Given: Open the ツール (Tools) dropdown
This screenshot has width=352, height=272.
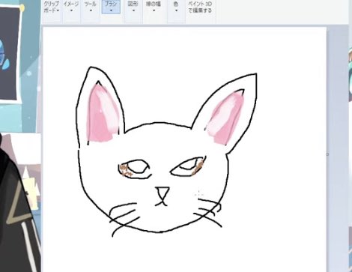Looking at the screenshot, I should click(x=91, y=7).
